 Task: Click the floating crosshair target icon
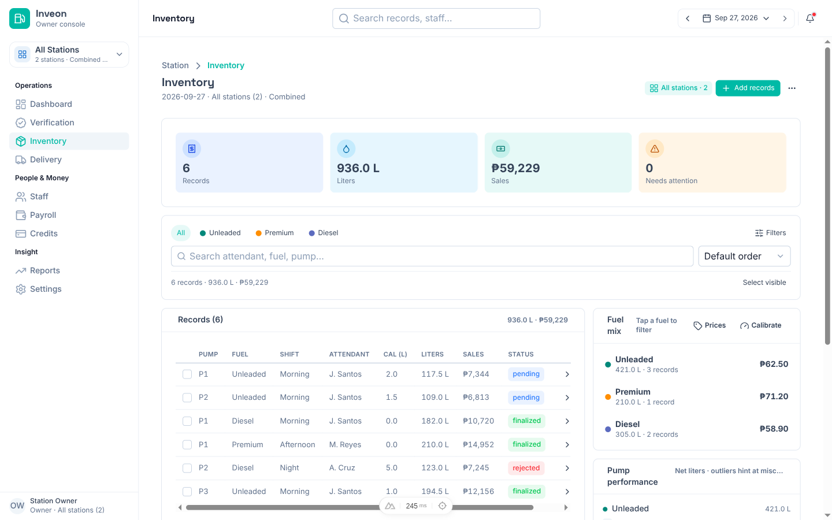click(x=443, y=506)
